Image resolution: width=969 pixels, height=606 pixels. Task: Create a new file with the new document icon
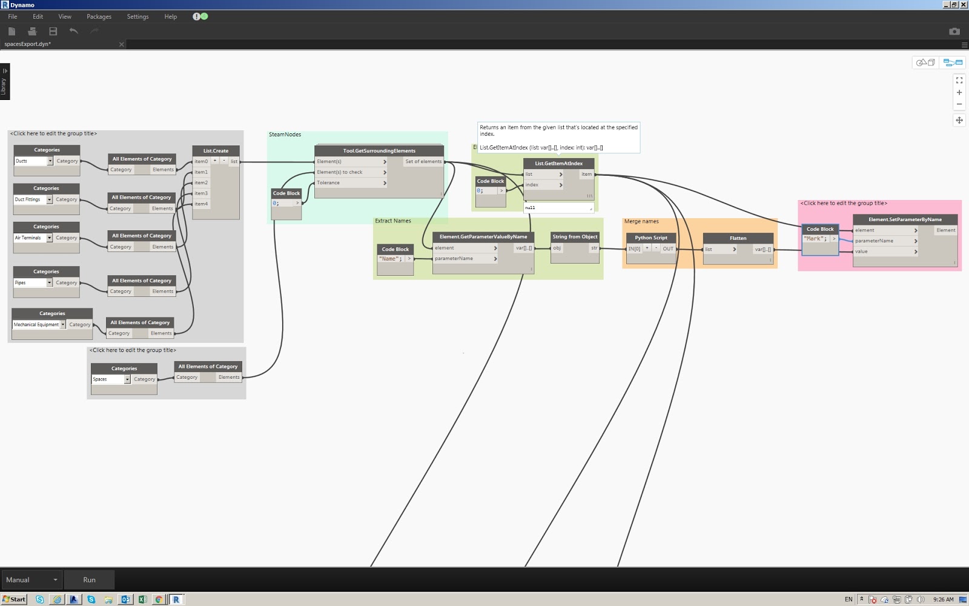tap(12, 31)
